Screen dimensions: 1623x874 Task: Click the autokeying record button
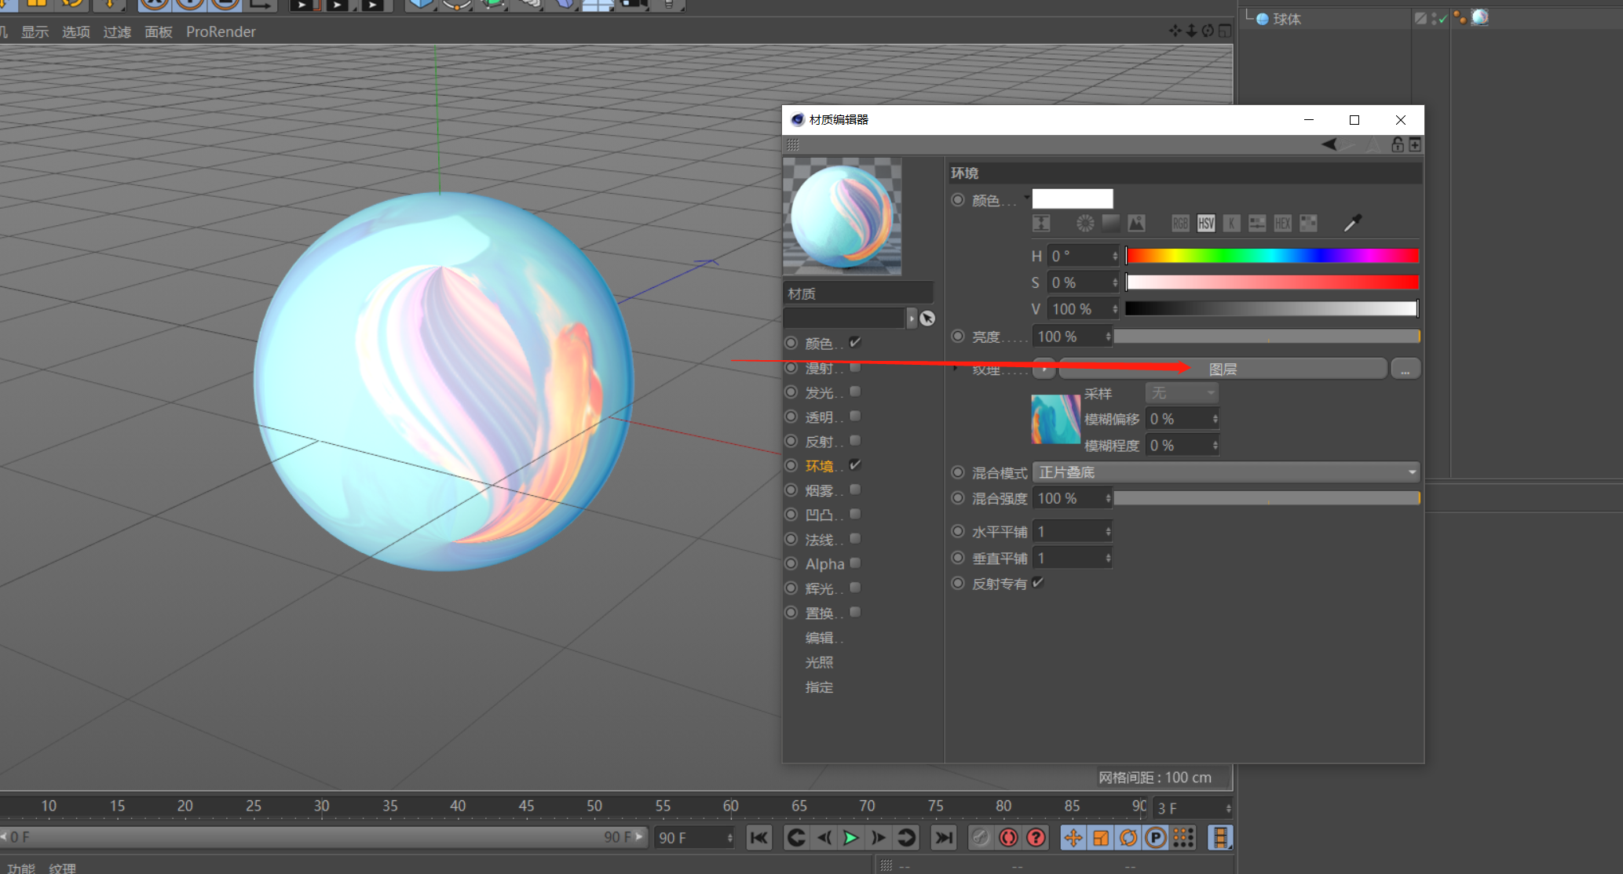tap(1008, 838)
